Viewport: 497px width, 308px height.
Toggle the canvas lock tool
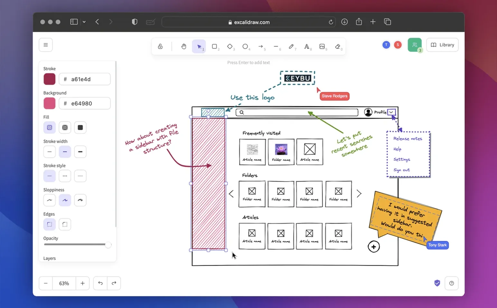160,46
